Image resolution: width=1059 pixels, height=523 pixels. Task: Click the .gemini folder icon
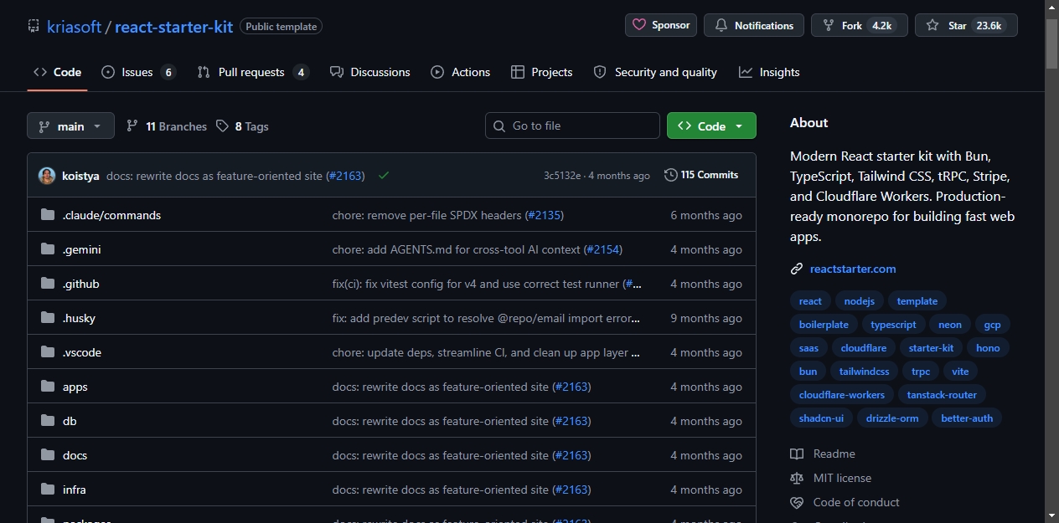point(48,249)
